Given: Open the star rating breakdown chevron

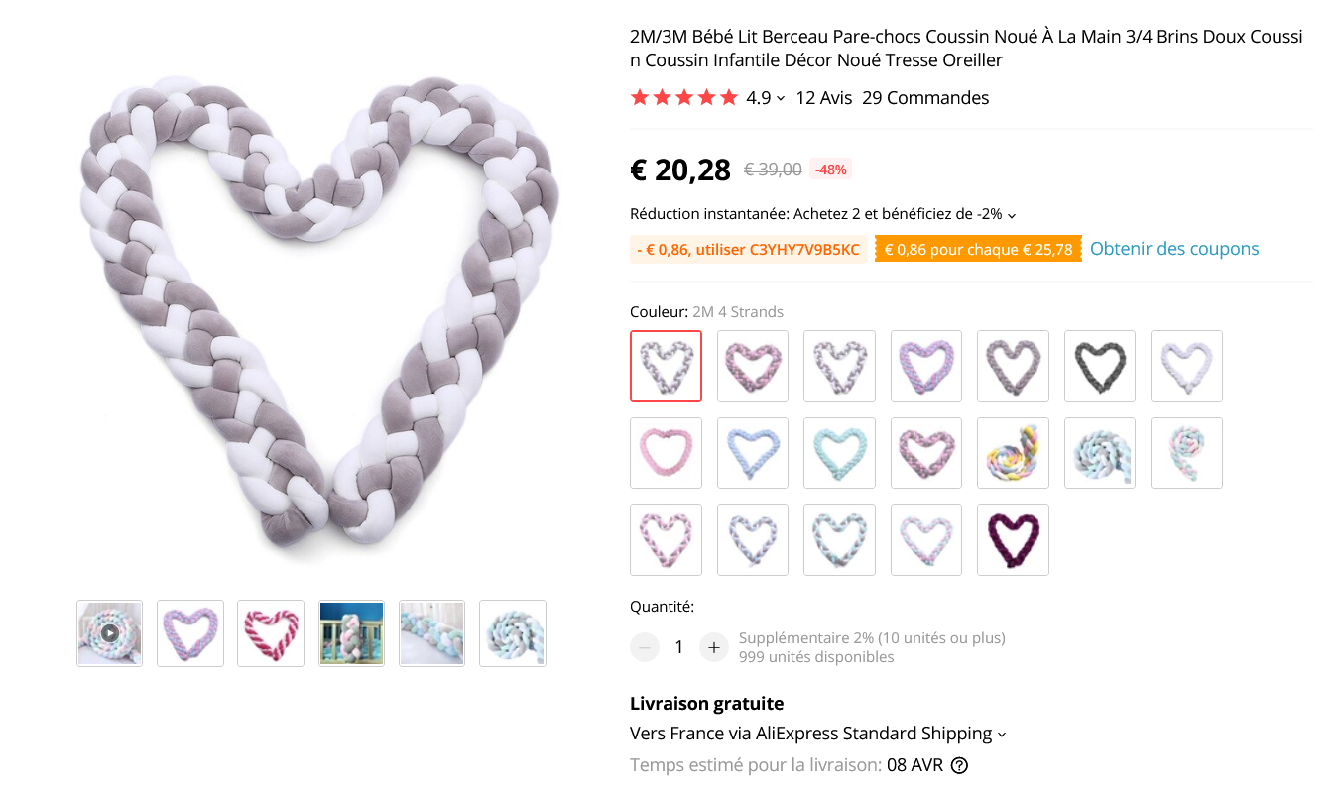Looking at the screenshot, I should (x=781, y=98).
